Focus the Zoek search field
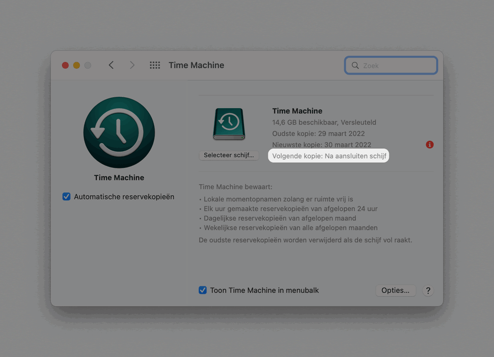Screen dimensions: 494x357 (x=391, y=66)
